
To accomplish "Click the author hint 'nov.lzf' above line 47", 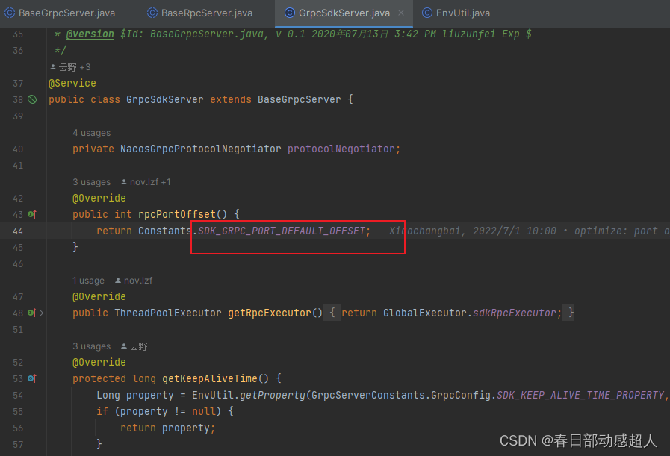I will (134, 281).
